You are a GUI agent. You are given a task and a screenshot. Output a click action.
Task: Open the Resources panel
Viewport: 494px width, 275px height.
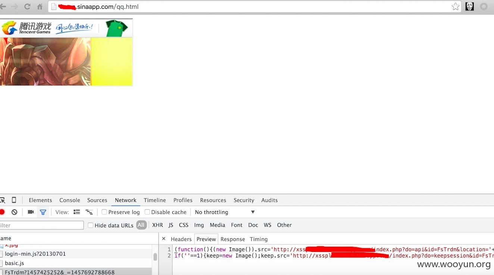(x=213, y=200)
